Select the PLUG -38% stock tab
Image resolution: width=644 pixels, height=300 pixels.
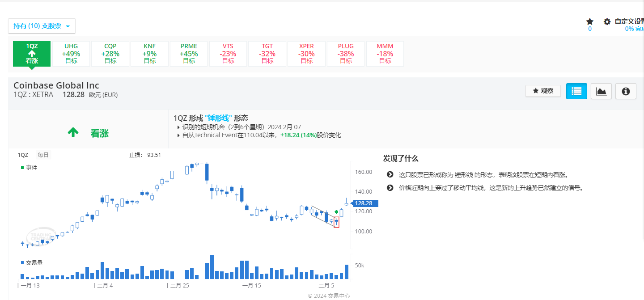tap(346, 54)
